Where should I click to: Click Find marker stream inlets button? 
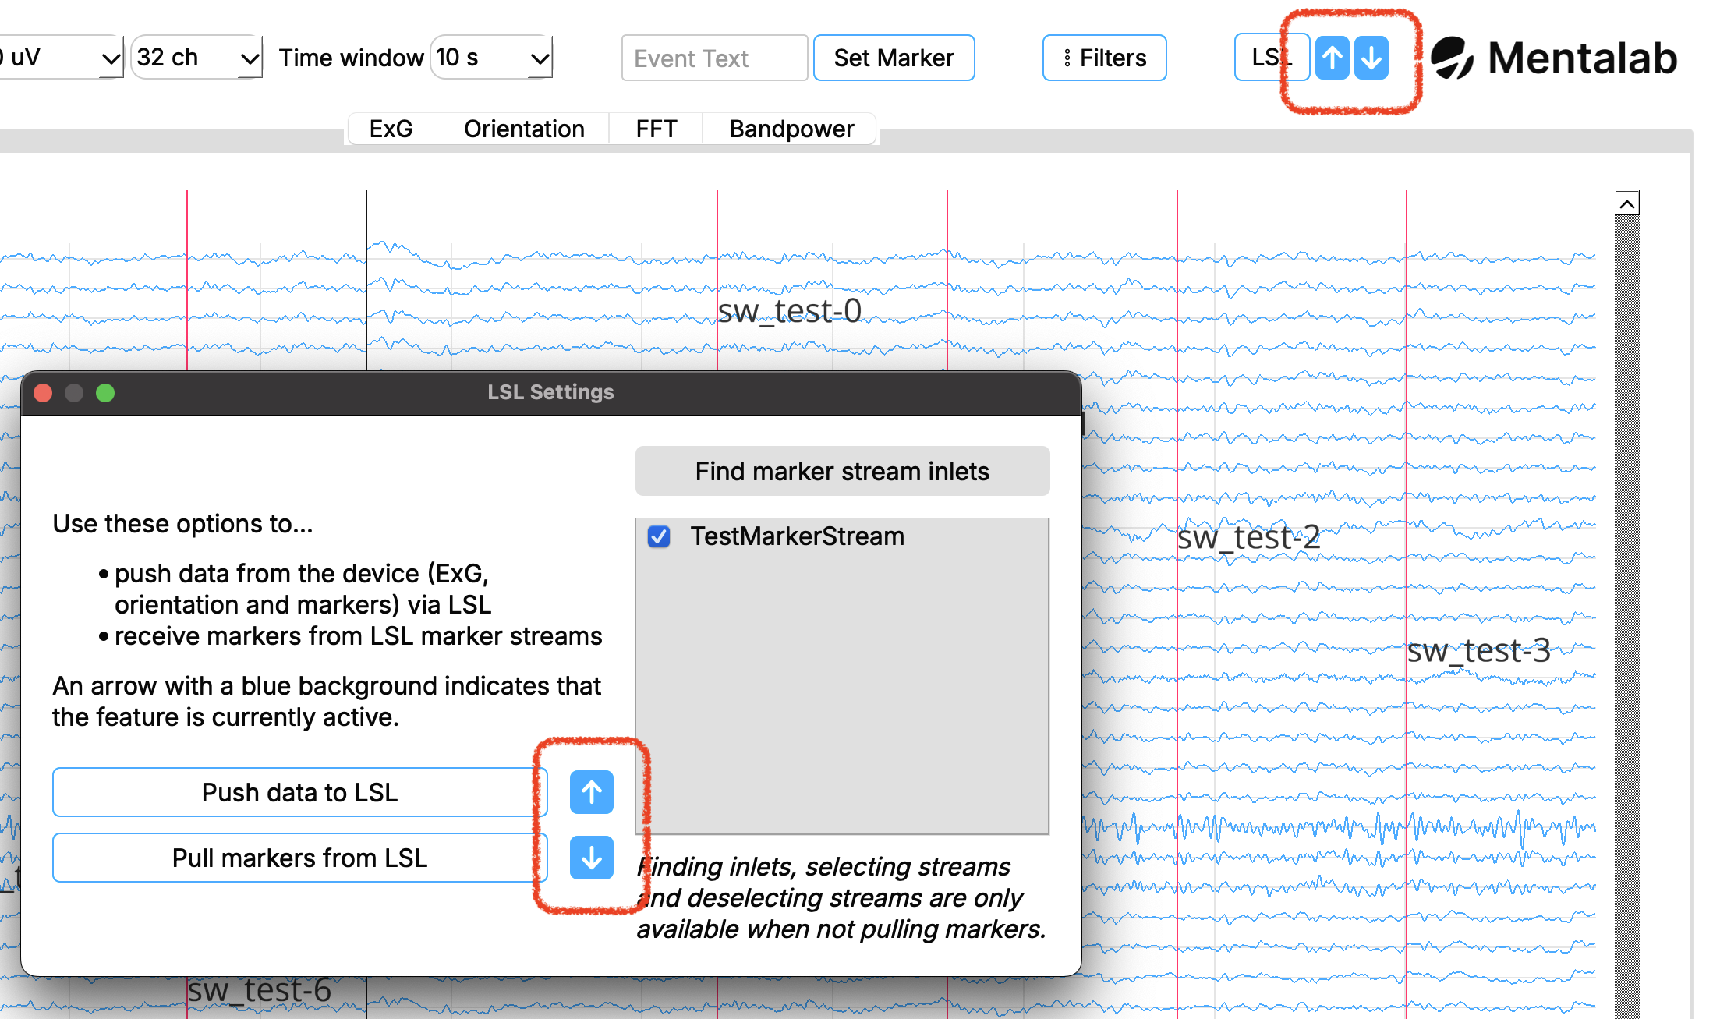(x=842, y=471)
